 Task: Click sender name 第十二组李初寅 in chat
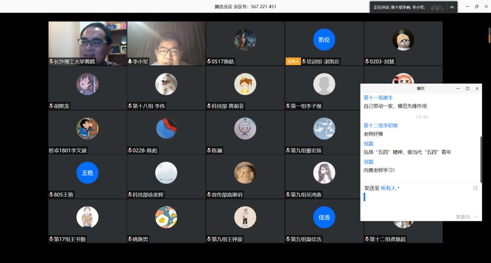point(381,125)
